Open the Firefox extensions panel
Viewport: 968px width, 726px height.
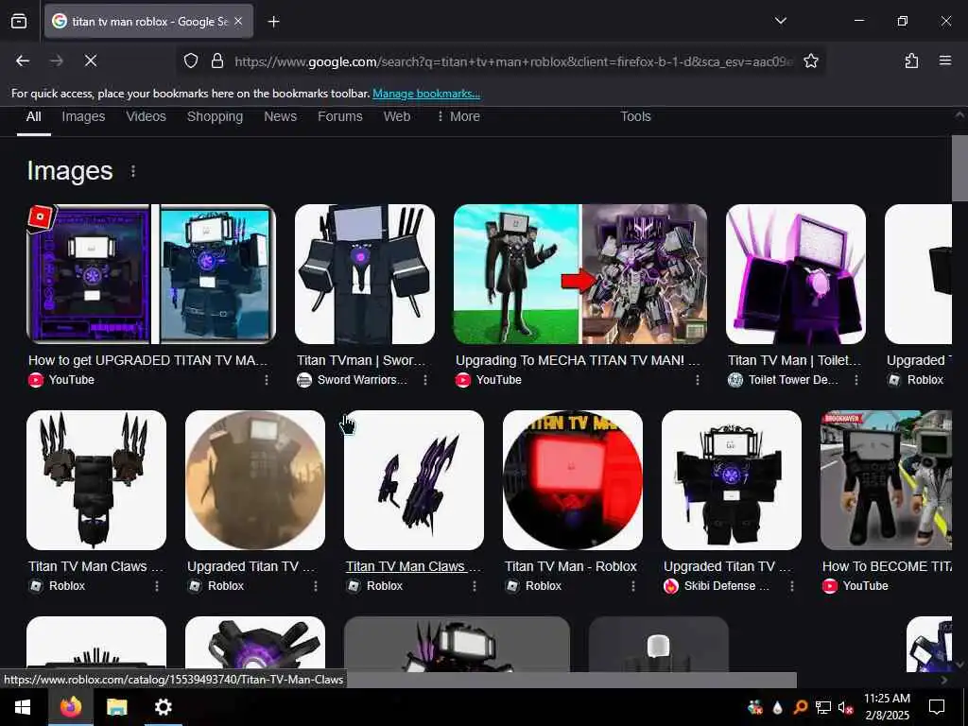coord(911,60)
